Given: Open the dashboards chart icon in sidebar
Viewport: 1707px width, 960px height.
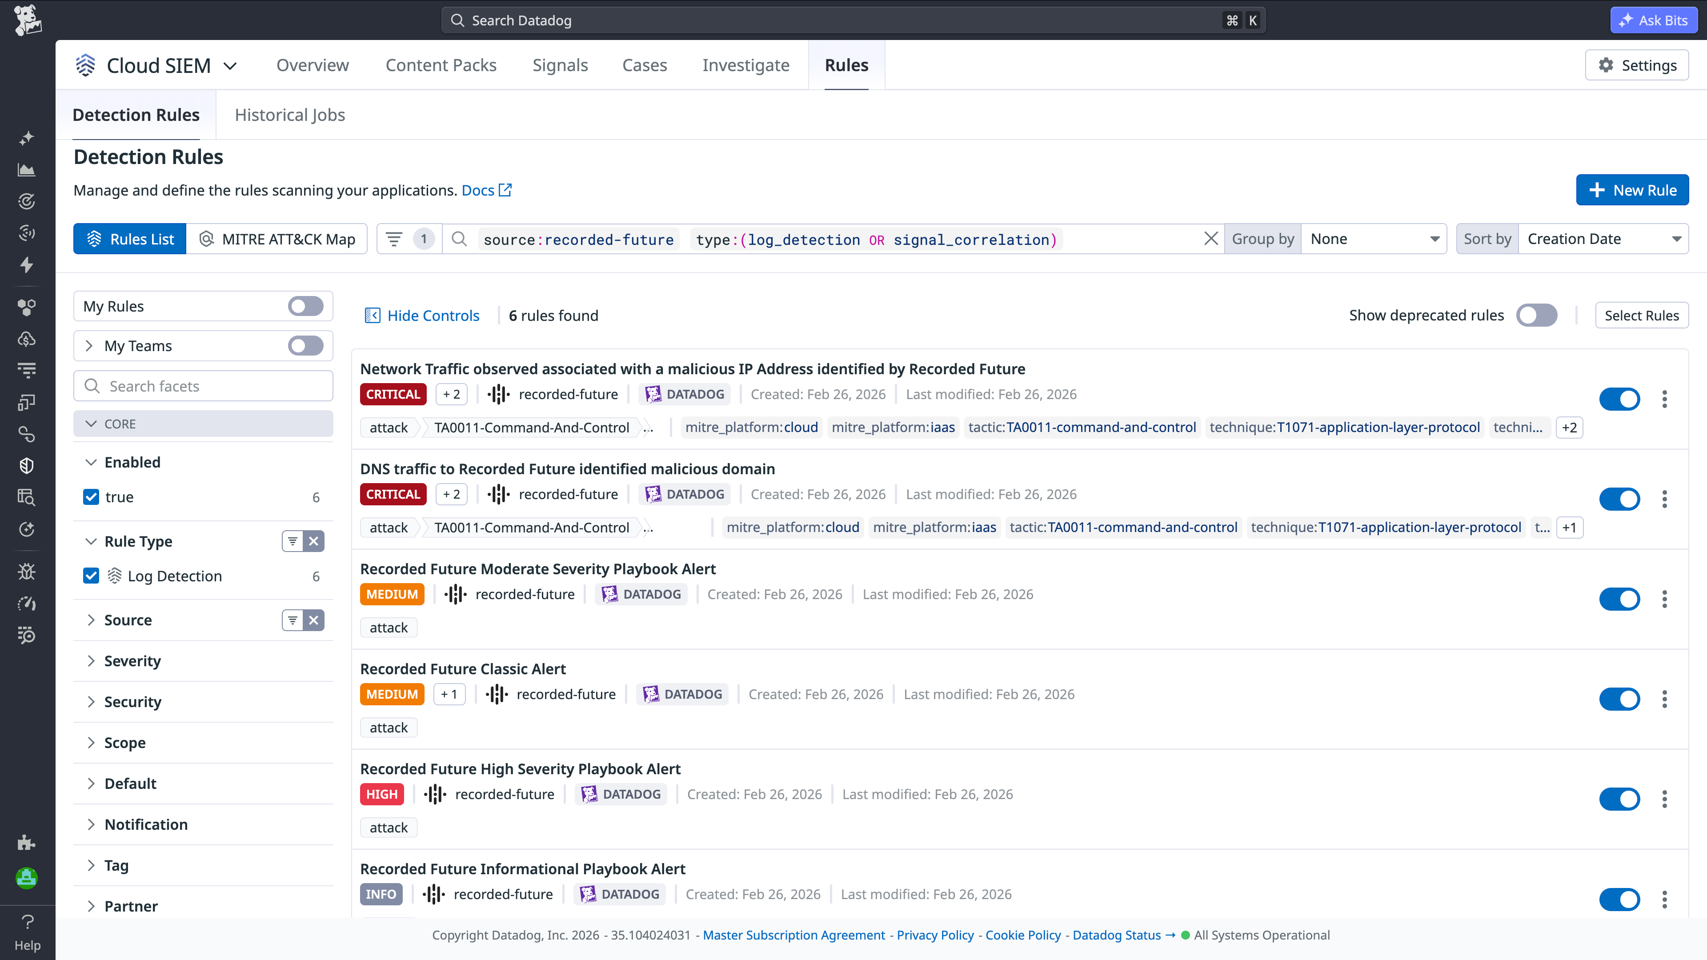Looking at the screenshot, I should [x=27, y=170].
